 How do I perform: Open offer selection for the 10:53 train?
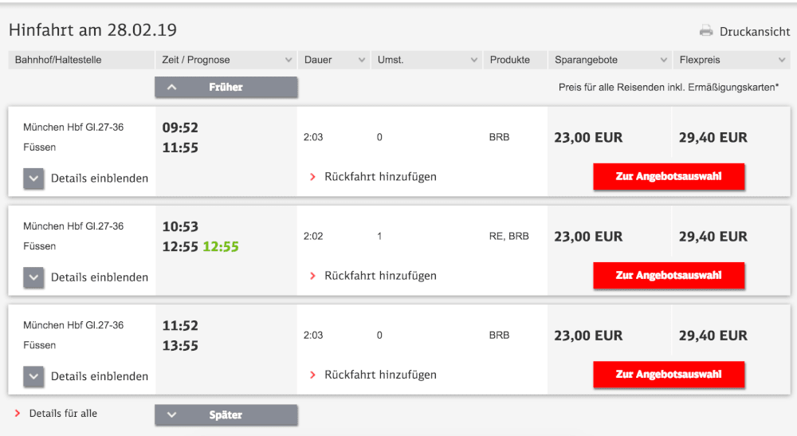pos(669,276)
